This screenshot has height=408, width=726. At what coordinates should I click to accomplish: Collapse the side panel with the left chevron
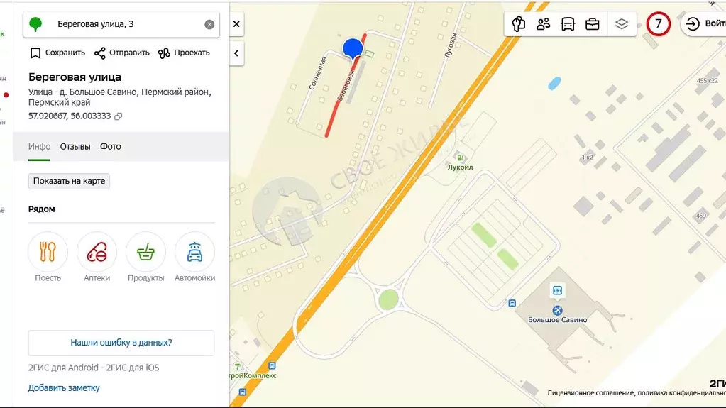(236, 53)
